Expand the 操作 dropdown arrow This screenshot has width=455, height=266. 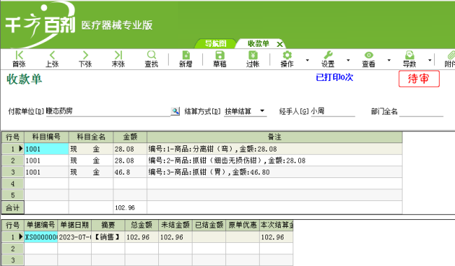point(307,60)
